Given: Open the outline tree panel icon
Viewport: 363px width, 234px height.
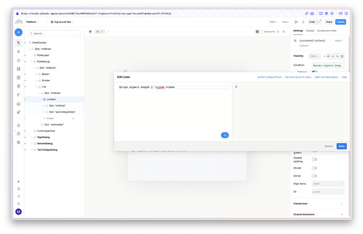Looking at the screenshot, I should click(x=18, y=42).
